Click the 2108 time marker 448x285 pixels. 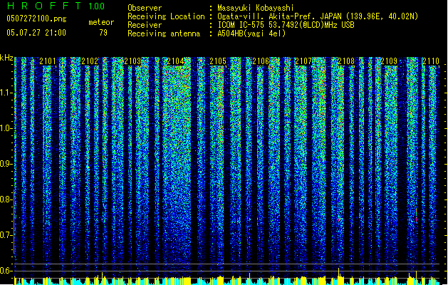click(346, 61)
